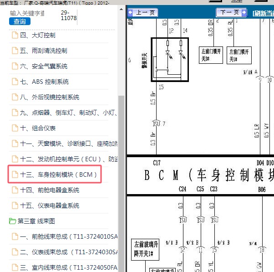Open 九、点烟器、倒车灯 entry
274x272 pixels.
pyautogui.click(x=68, y=113)
